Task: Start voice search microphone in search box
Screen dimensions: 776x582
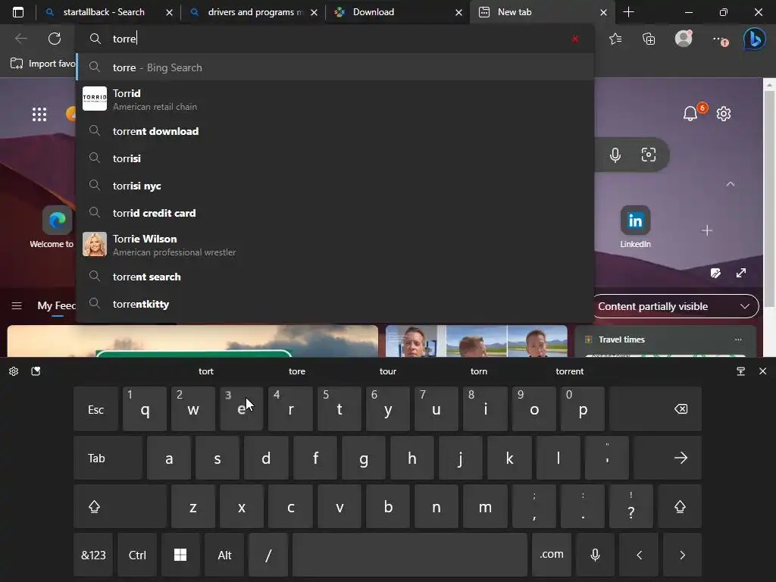Action: [615, 155]
